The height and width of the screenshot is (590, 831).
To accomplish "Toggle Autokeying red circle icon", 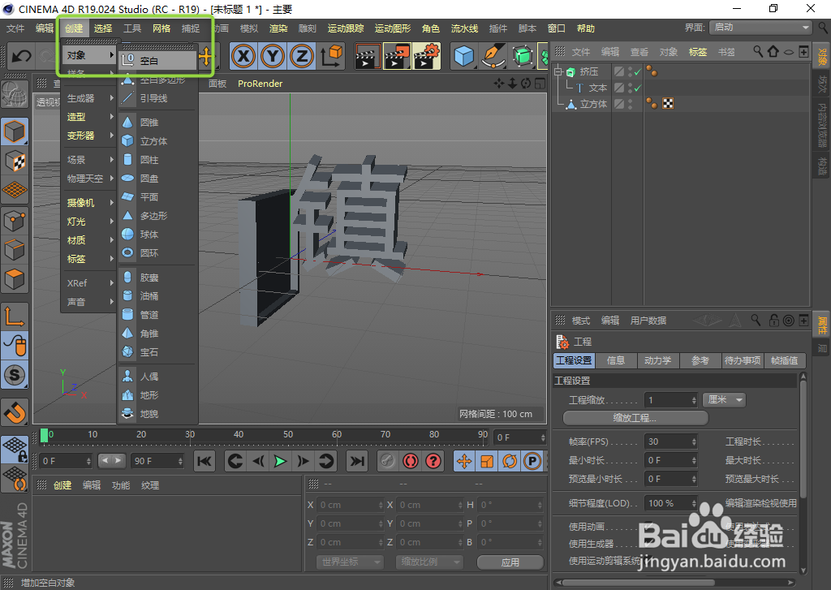I will [x=411, y=461].
